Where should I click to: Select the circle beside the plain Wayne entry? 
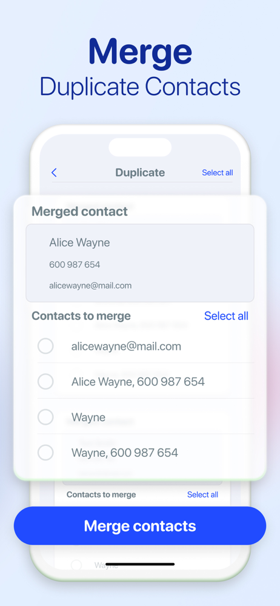point(45,417)
